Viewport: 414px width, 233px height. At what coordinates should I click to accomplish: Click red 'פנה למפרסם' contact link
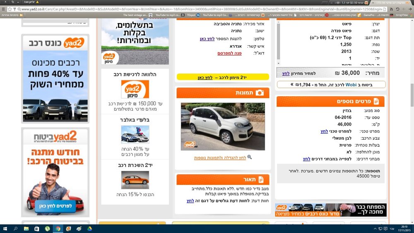(229, 53)
